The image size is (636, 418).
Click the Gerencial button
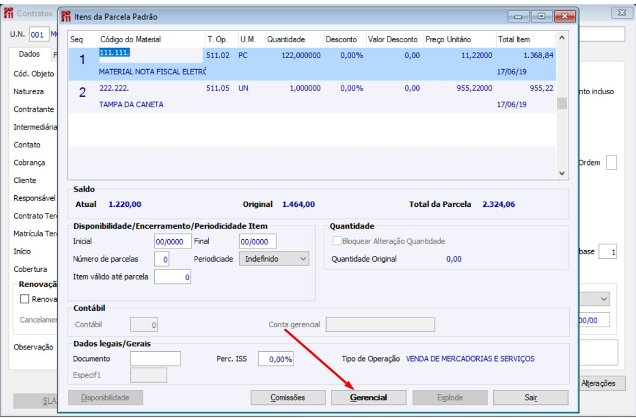(368, 397)
